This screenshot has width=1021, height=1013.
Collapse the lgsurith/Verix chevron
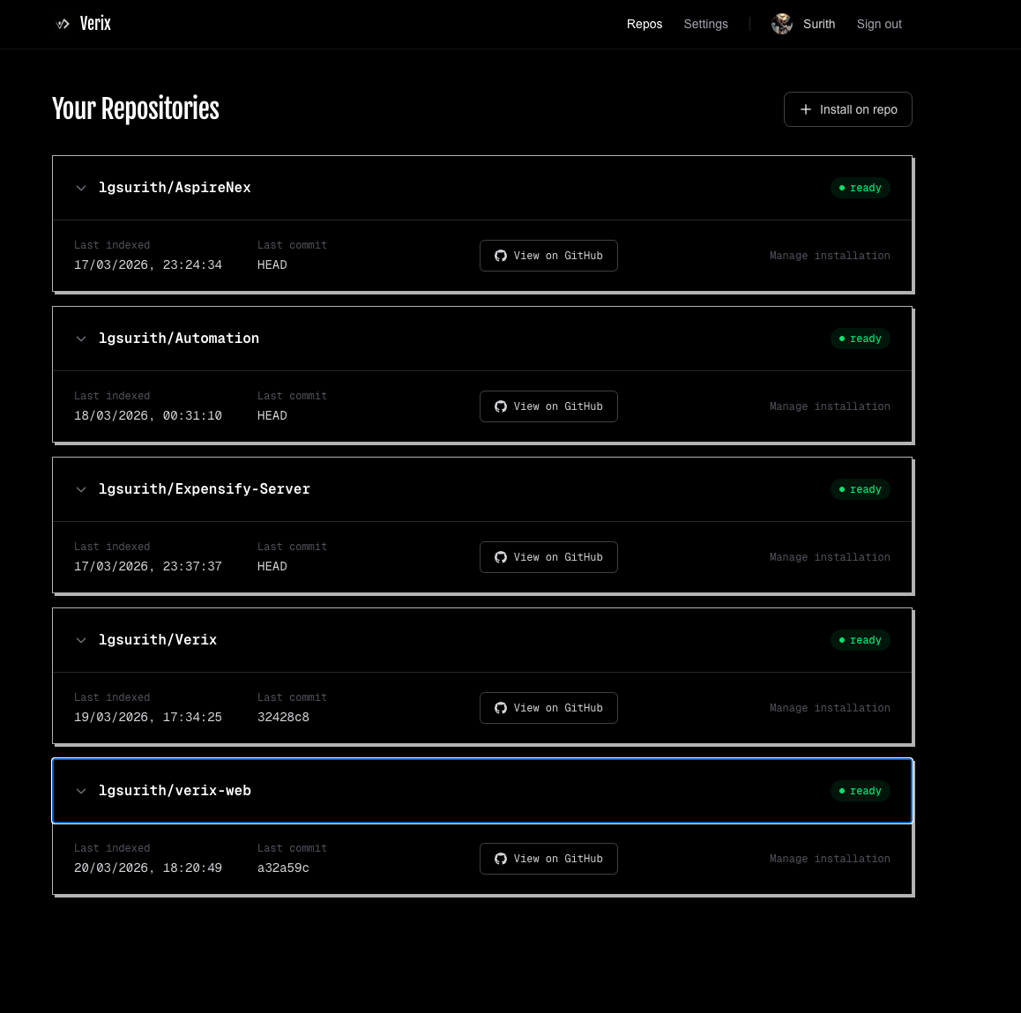[x=81, y=641]
